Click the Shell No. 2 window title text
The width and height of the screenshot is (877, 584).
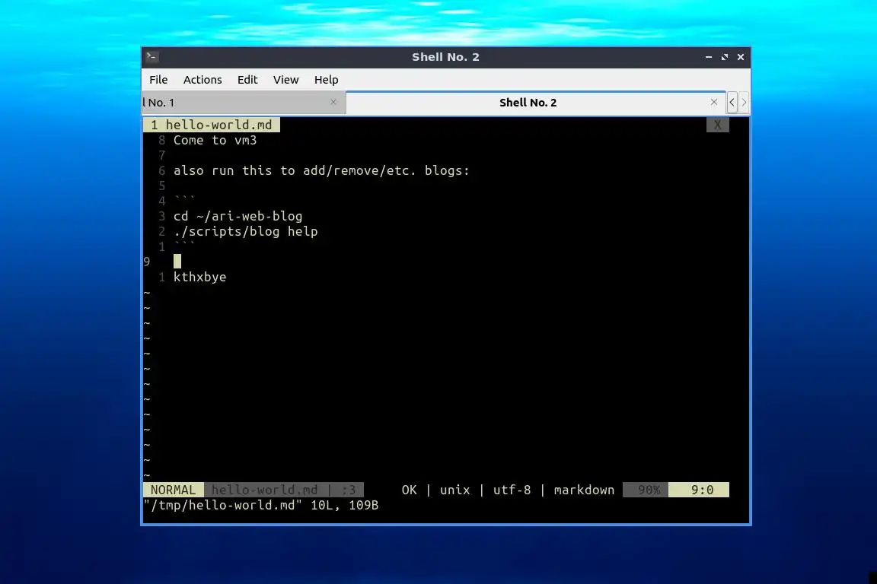point(446,57)
